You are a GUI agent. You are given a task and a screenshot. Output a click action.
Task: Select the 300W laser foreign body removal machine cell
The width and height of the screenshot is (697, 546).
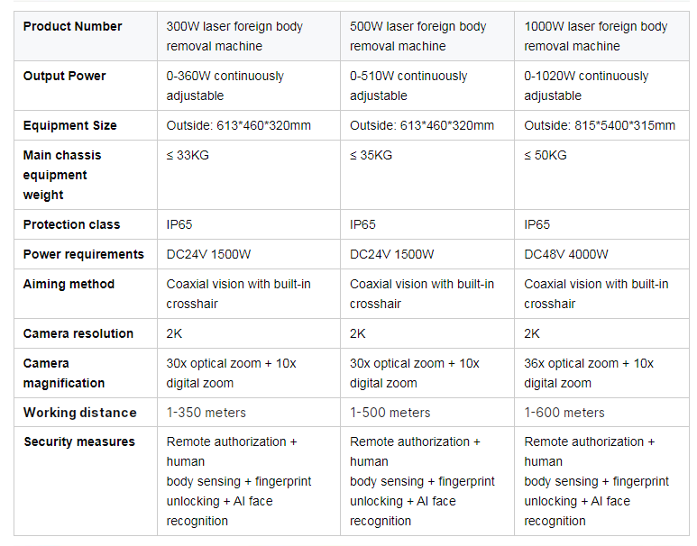point(249,36)
